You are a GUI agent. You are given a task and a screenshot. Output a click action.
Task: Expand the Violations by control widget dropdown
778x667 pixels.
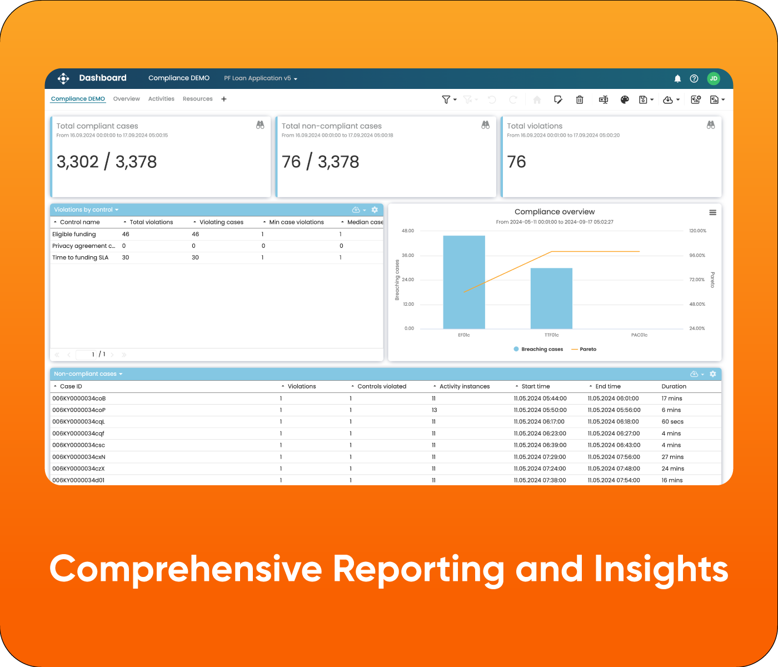tap(117, 210)
